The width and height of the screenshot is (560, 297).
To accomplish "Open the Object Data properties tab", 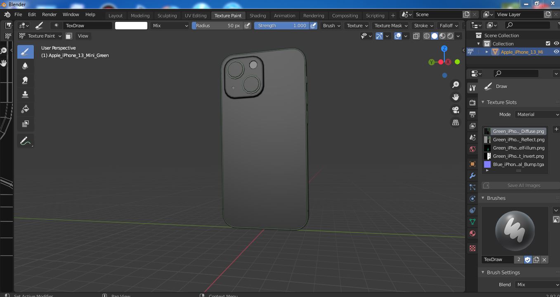I will (473, 222).
